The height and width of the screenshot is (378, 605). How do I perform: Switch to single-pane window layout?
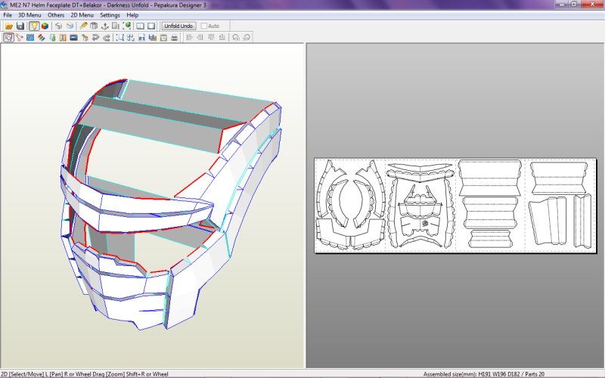pyautogui.click(x=151, y=26)
